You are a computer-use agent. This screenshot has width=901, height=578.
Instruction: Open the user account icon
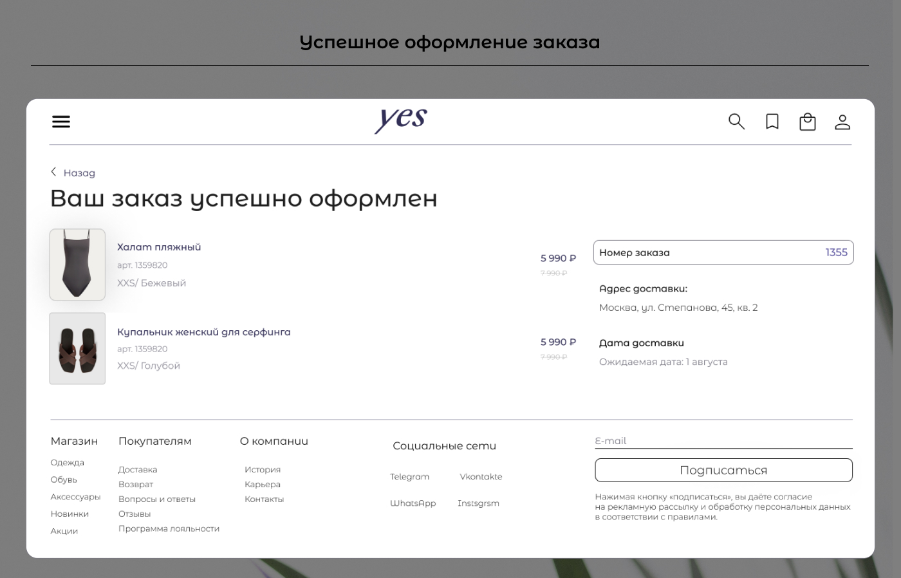842,122
